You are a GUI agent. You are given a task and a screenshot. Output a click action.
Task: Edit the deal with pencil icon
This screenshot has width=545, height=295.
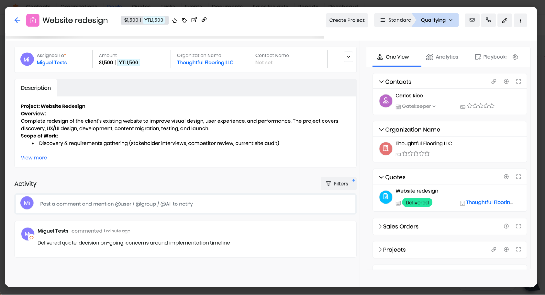point(505,20)
